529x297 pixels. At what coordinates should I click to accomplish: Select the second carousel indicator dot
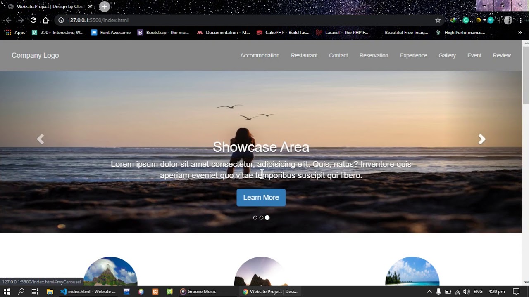[261, 218]
